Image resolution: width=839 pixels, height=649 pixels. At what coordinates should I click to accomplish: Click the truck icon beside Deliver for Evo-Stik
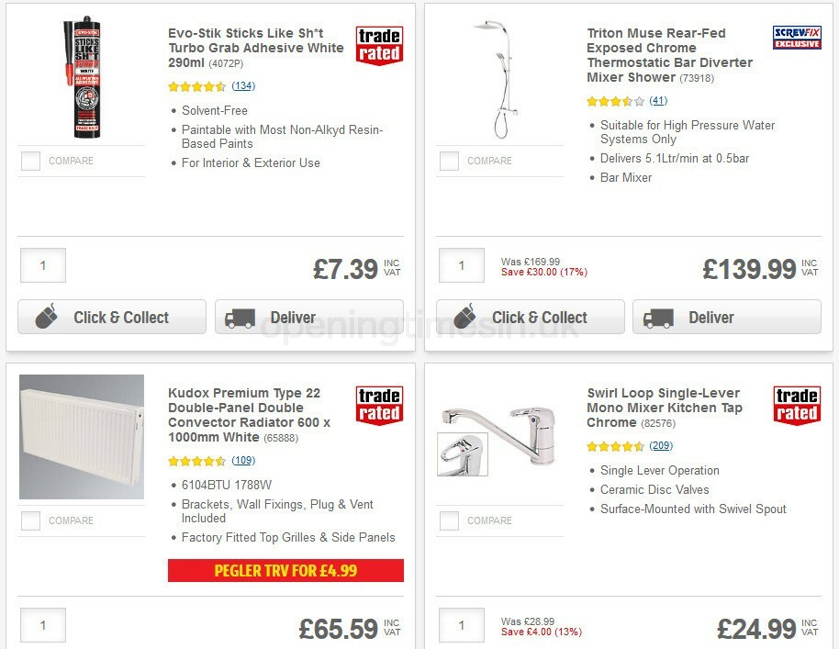242,317
